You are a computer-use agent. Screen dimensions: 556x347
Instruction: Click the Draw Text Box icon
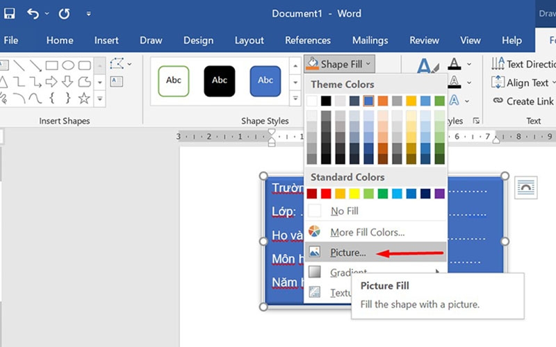click(116, 82)
